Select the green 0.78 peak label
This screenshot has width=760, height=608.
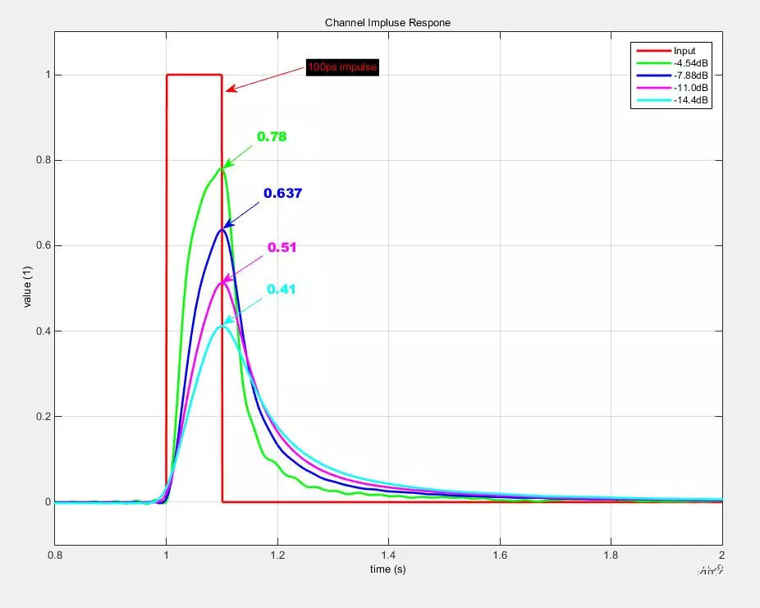pyautogui.click(x=272, y=137)
